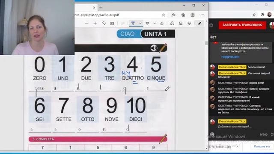Image resolution: width=274 pixels, height=154 pixels.
Task: Select the Draw pen tool
Action: pos(133,23)
